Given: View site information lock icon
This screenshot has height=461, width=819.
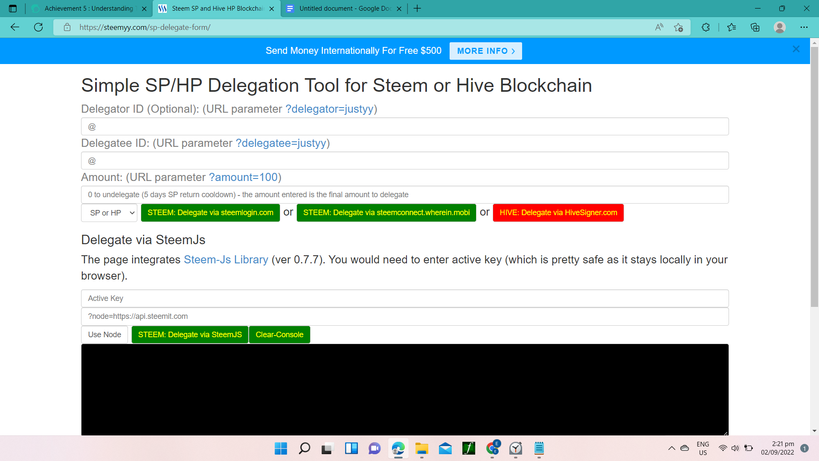Looking at the screenshot, I should coord(67,27).
